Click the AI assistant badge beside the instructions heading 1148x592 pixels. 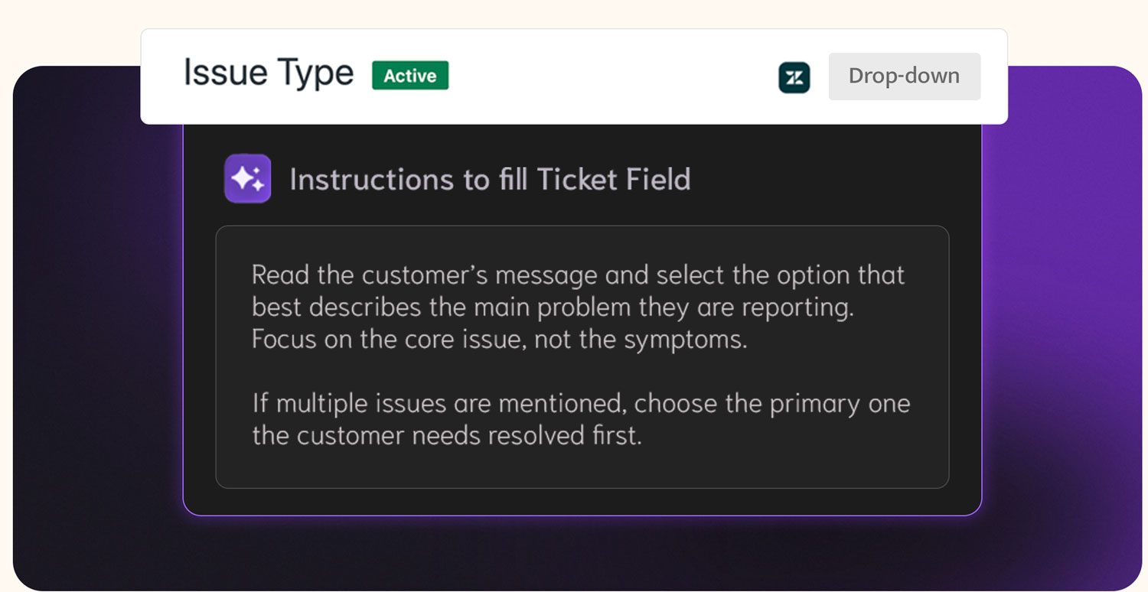click(246, 177)
